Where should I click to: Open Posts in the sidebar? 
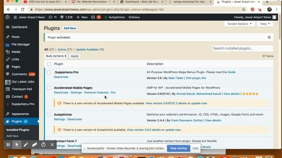pyautogui.click(x=15, y=37)
